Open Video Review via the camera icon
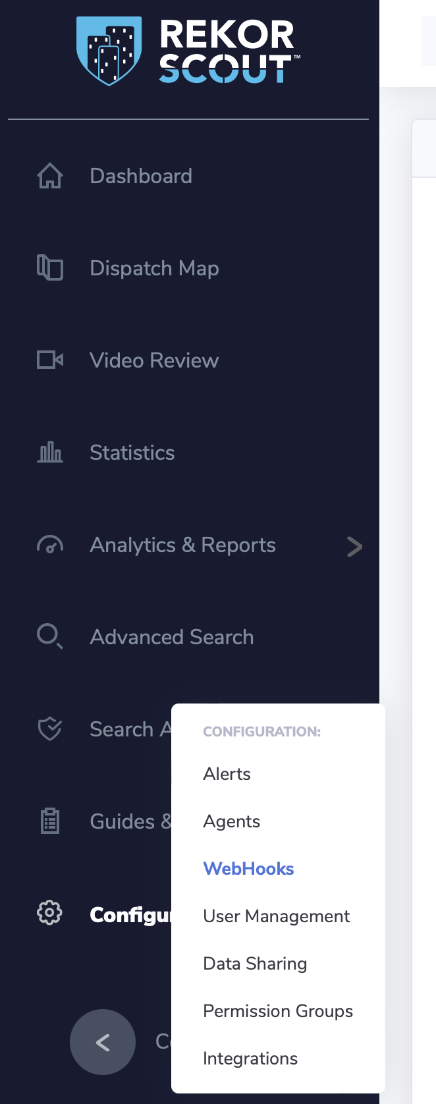This screenshot has width=436, height=1104. (x=49, y=360)
